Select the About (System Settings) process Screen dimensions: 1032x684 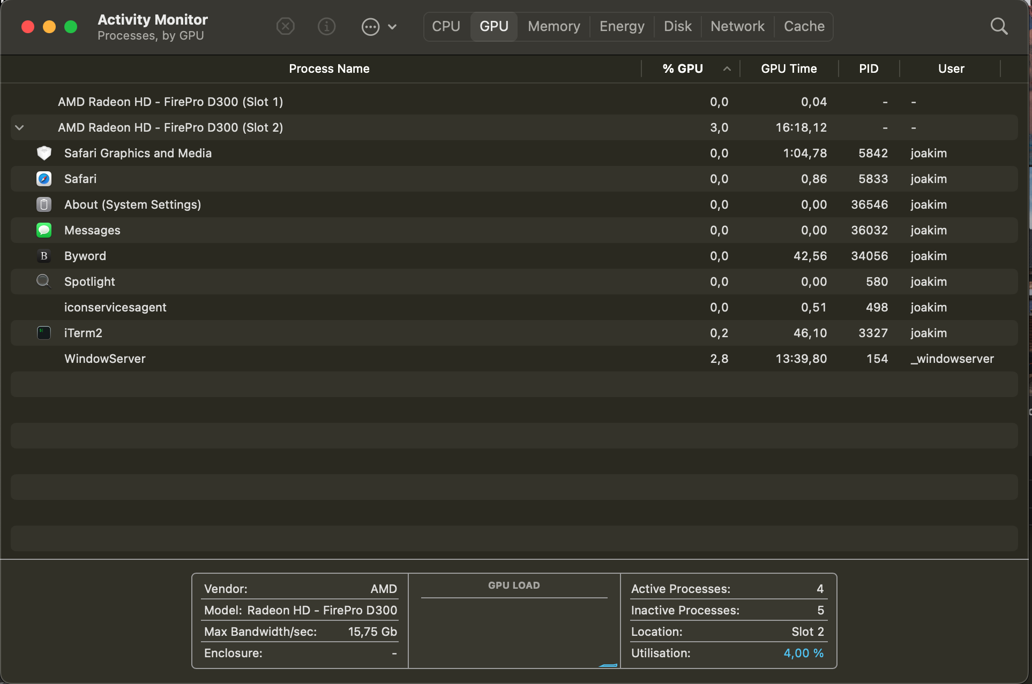tap(132, 204)
